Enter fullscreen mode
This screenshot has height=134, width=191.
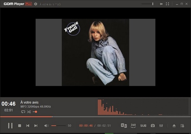pos(167,4)
